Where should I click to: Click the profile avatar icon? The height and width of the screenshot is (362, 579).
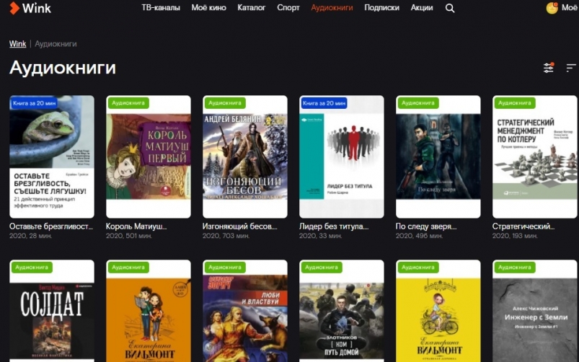552,8
